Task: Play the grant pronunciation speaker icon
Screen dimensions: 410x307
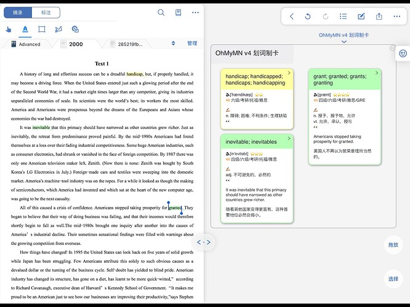Action: (315, 95)
